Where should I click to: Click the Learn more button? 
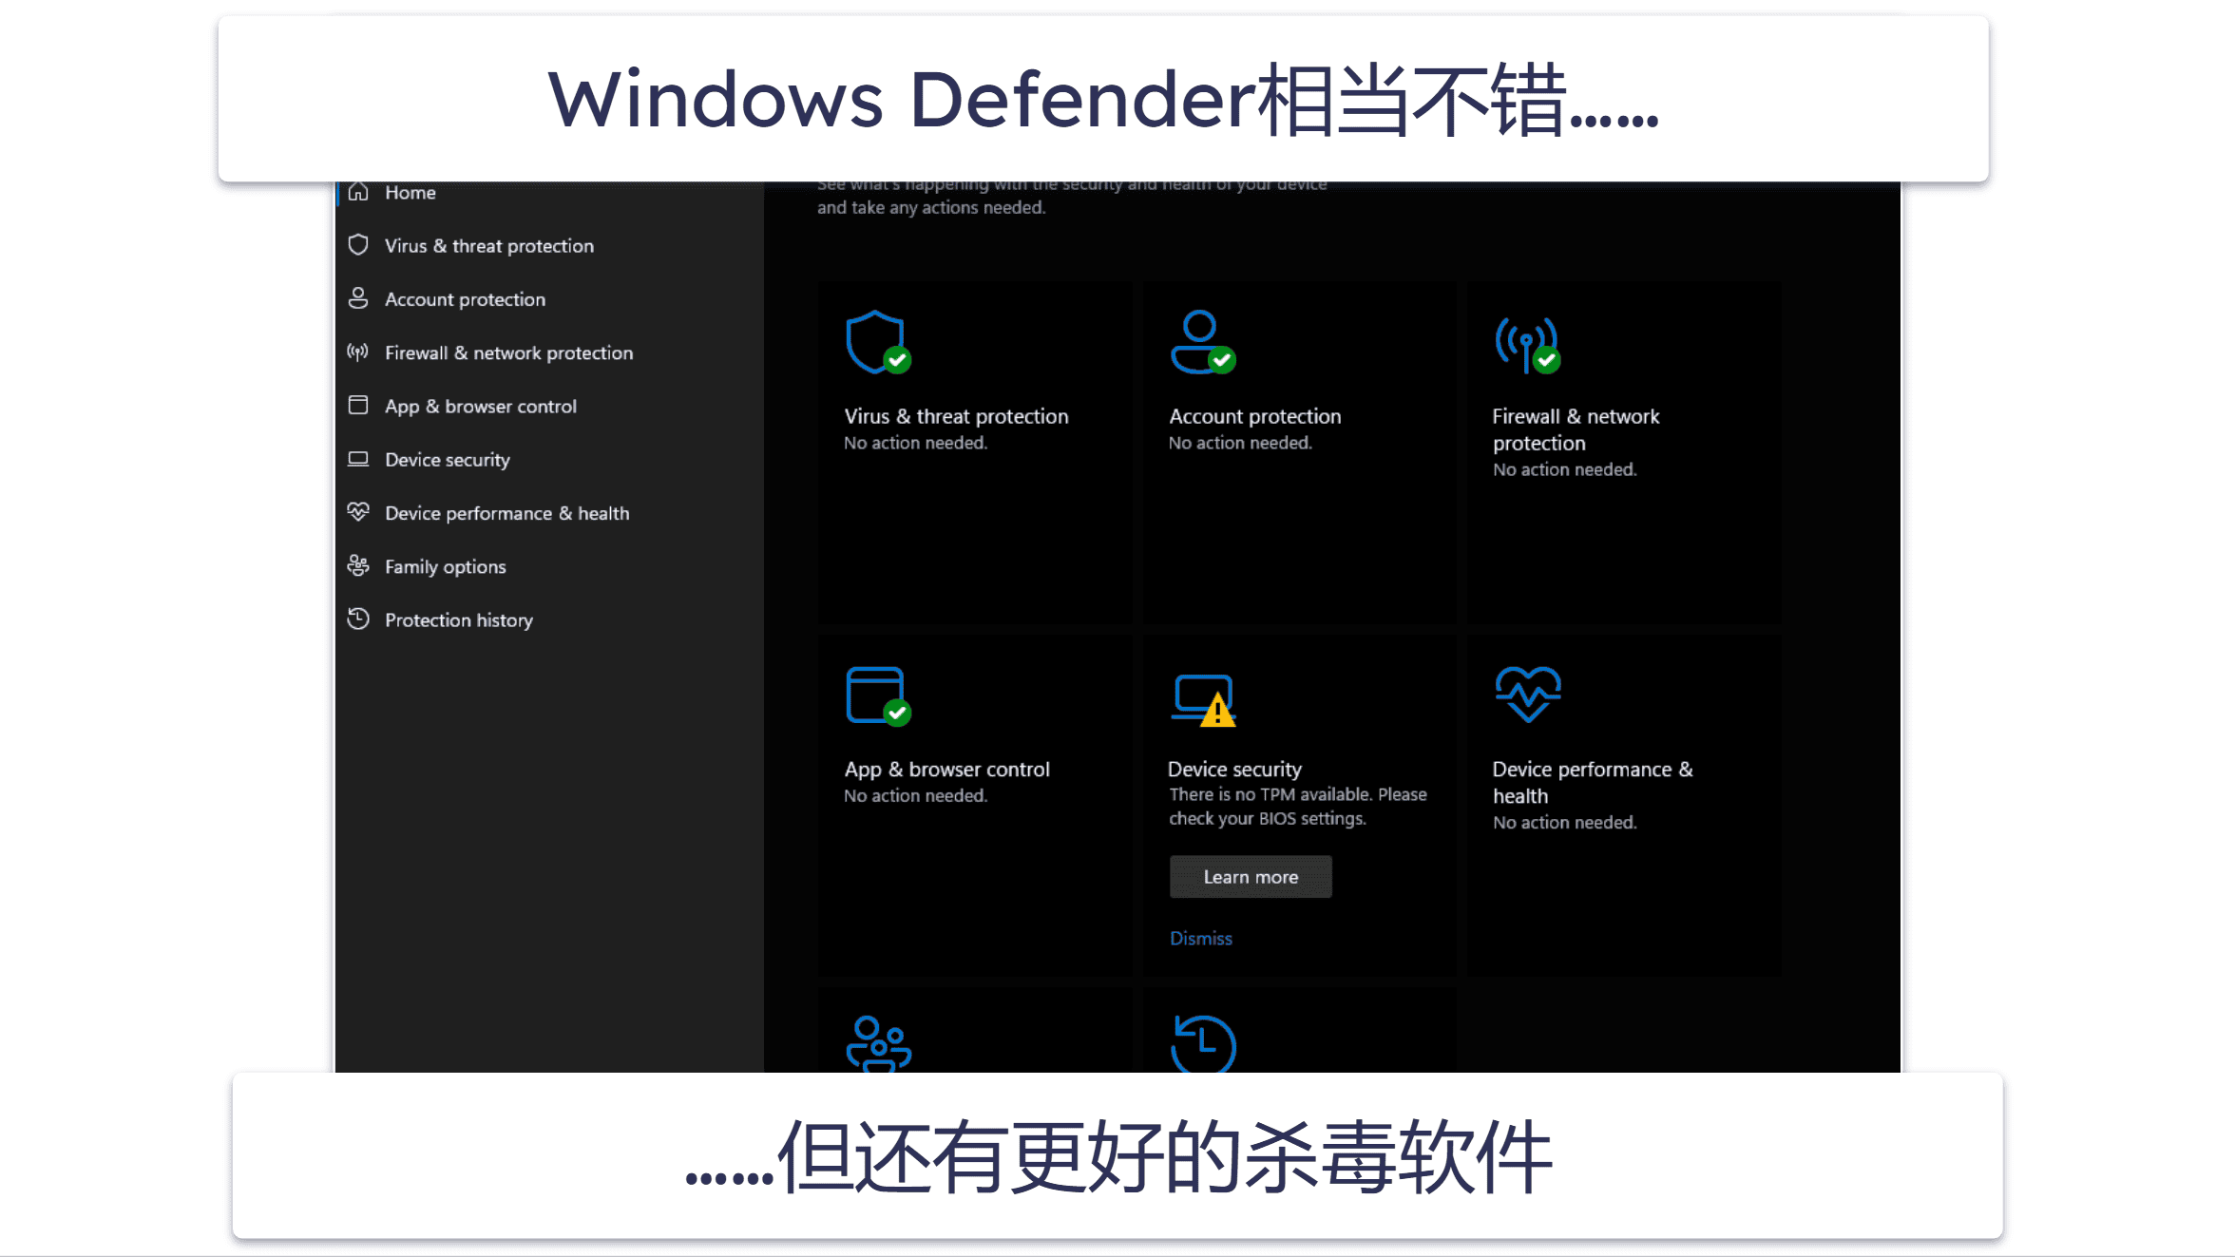[x=1251, y=876]
